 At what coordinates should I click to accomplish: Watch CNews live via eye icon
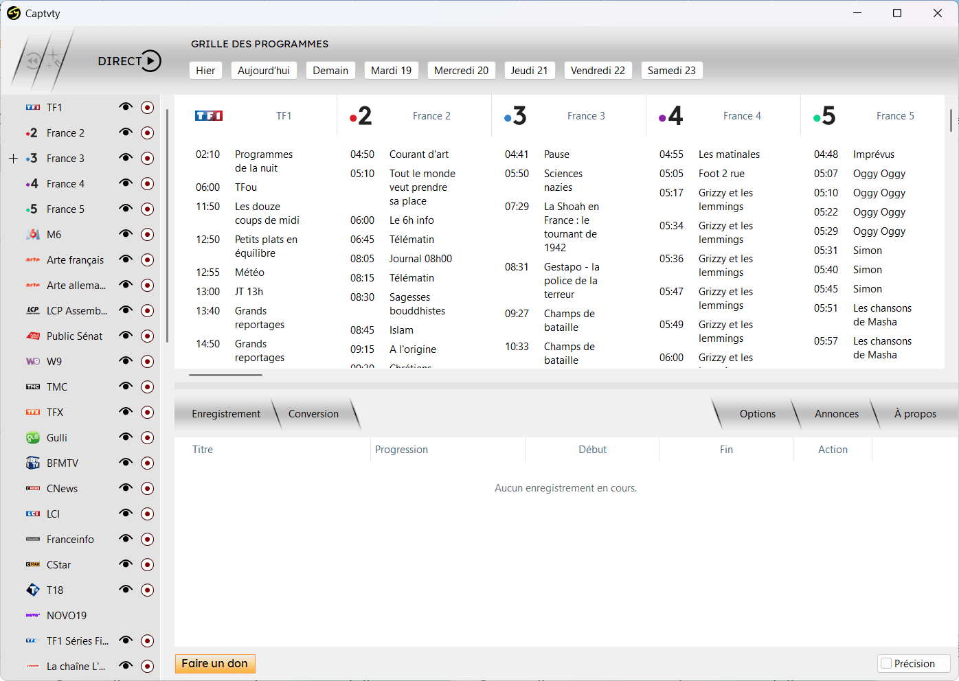(x=125, y=488)
